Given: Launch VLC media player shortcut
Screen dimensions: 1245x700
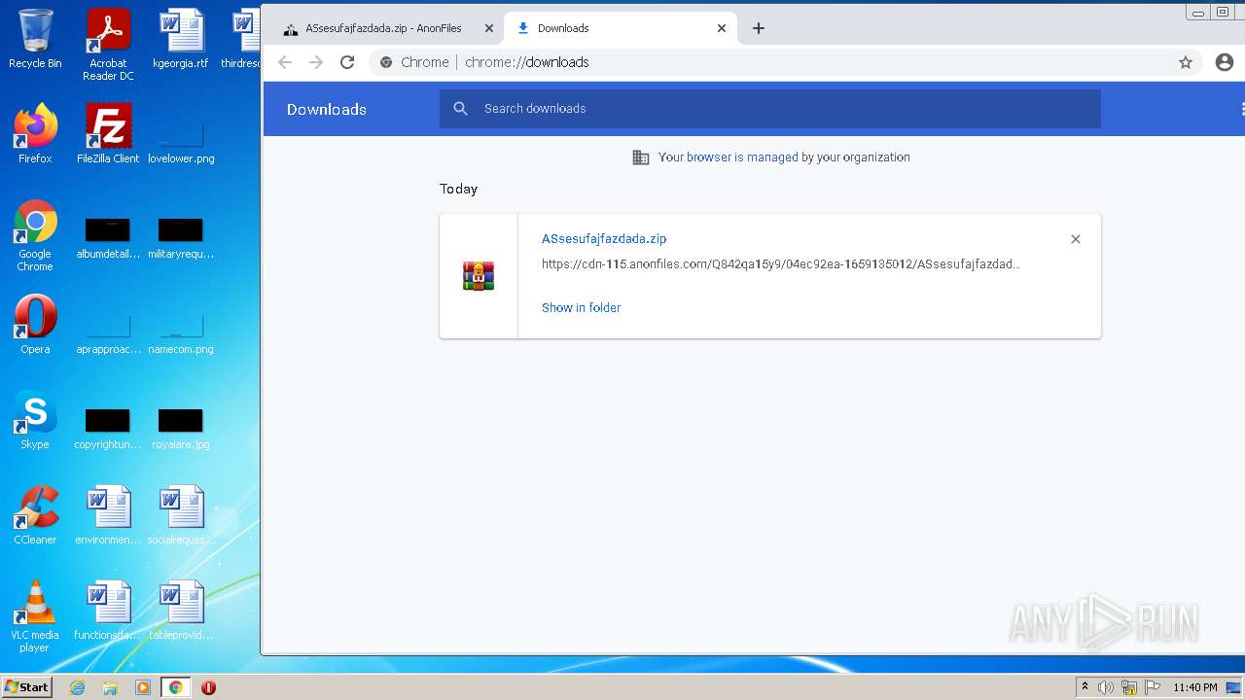Looking at the screenshot, I should tap(35, 616).
